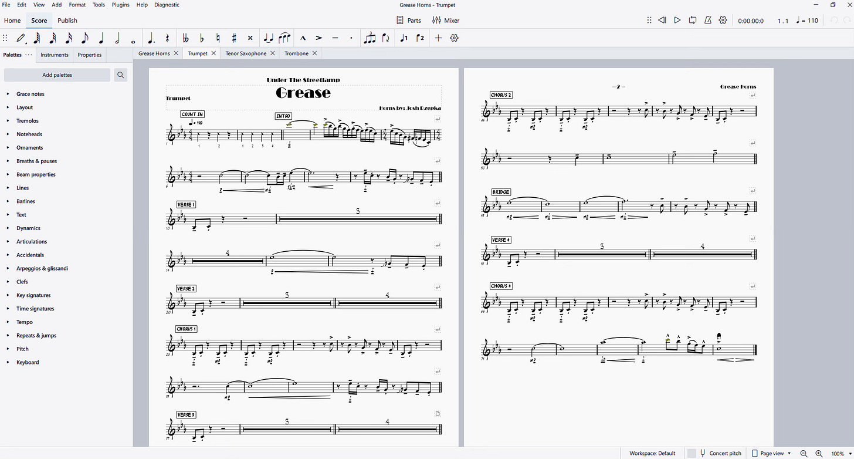The width and height of the screenshot is (854, 459).
Task: Add staccato articulation
Action: tap(351, 38)
